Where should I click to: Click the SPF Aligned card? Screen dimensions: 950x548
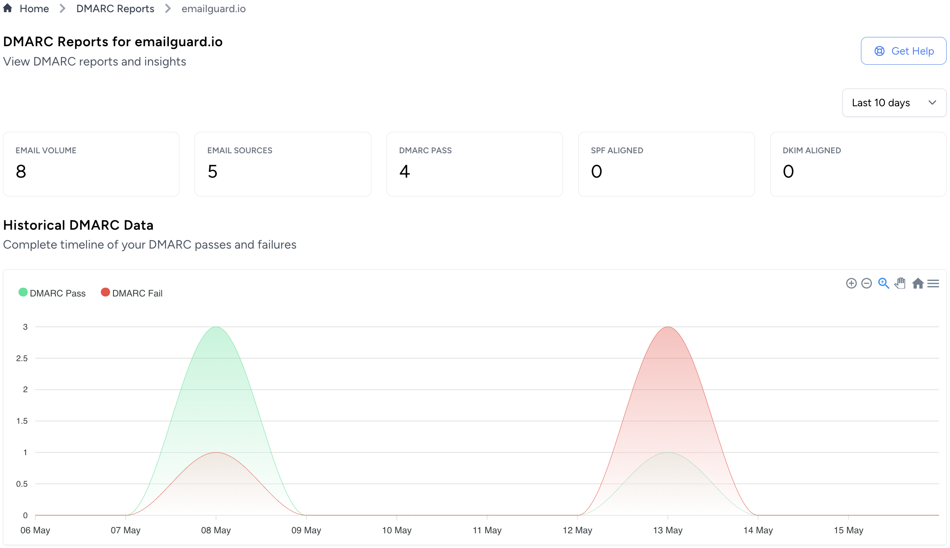[x=666, y=164]
